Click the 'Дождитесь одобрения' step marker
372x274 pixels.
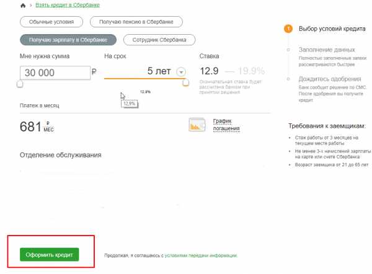(x=288, y=78)
